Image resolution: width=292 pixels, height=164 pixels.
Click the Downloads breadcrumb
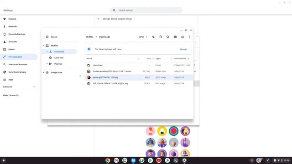[x=104, y=37]
